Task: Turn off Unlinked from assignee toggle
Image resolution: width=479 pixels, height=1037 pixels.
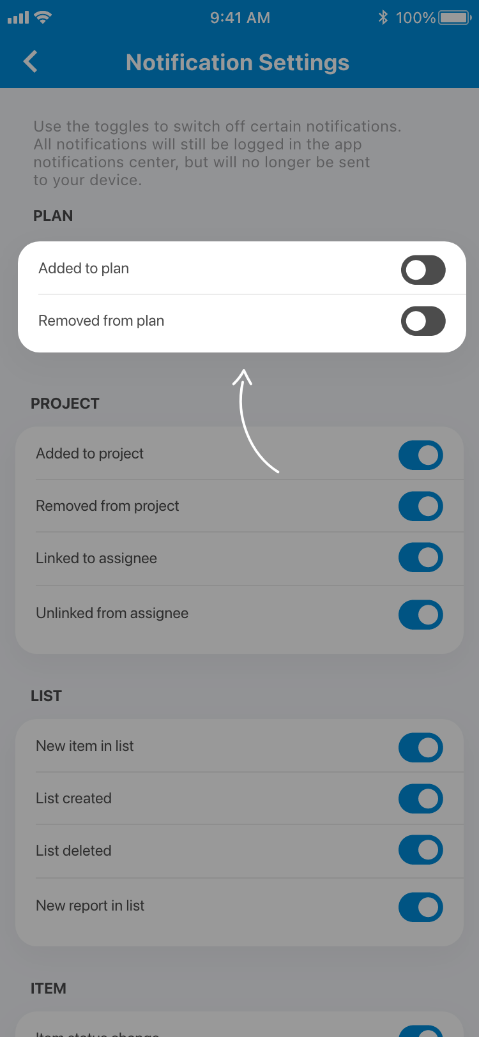Action: click(x=420, y=615)
